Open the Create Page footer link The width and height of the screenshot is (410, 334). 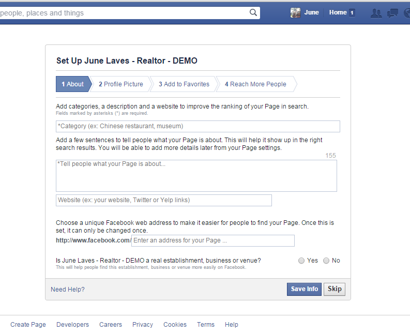pos(28,325)
